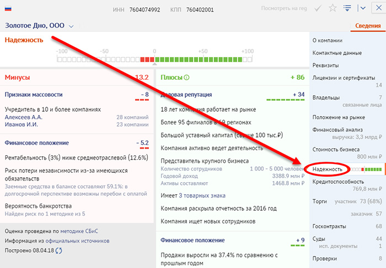Screen dimensions: 386x268
Task: Open Проверки section
Action: point(324,259)
